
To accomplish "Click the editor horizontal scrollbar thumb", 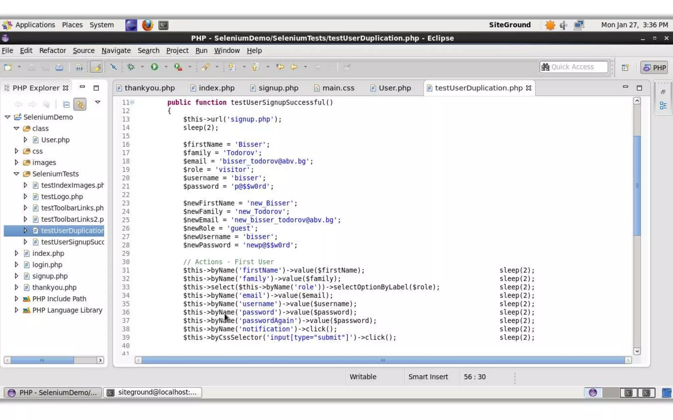I will [x=383, y=360].
